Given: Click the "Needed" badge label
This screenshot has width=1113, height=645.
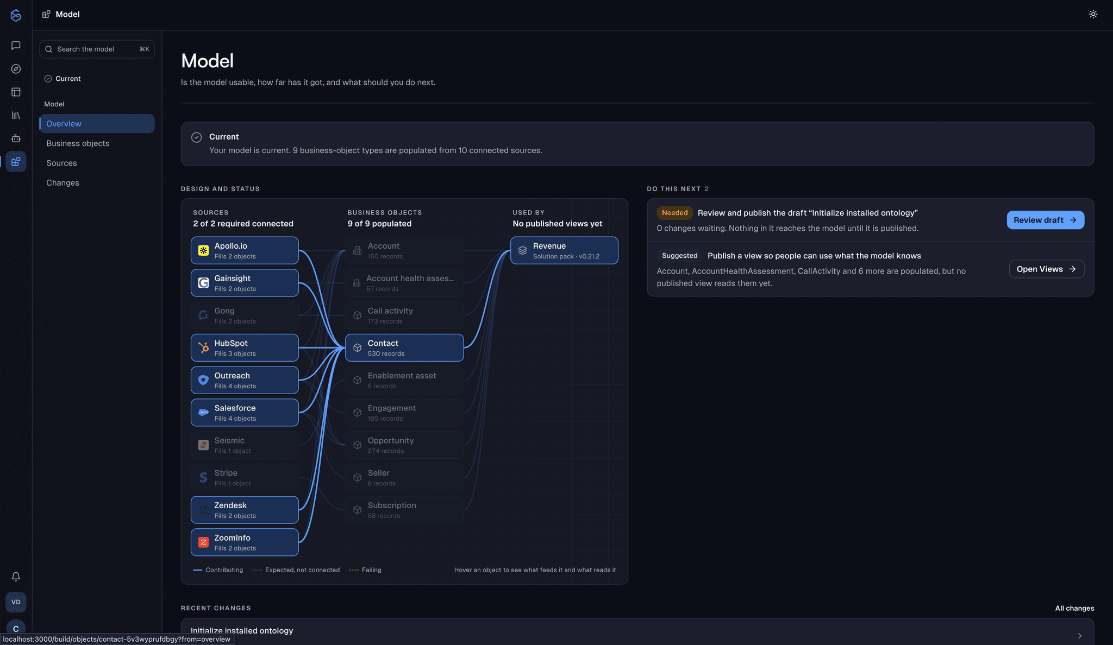Looking at the screenshot, I should [x=674, y=213].
